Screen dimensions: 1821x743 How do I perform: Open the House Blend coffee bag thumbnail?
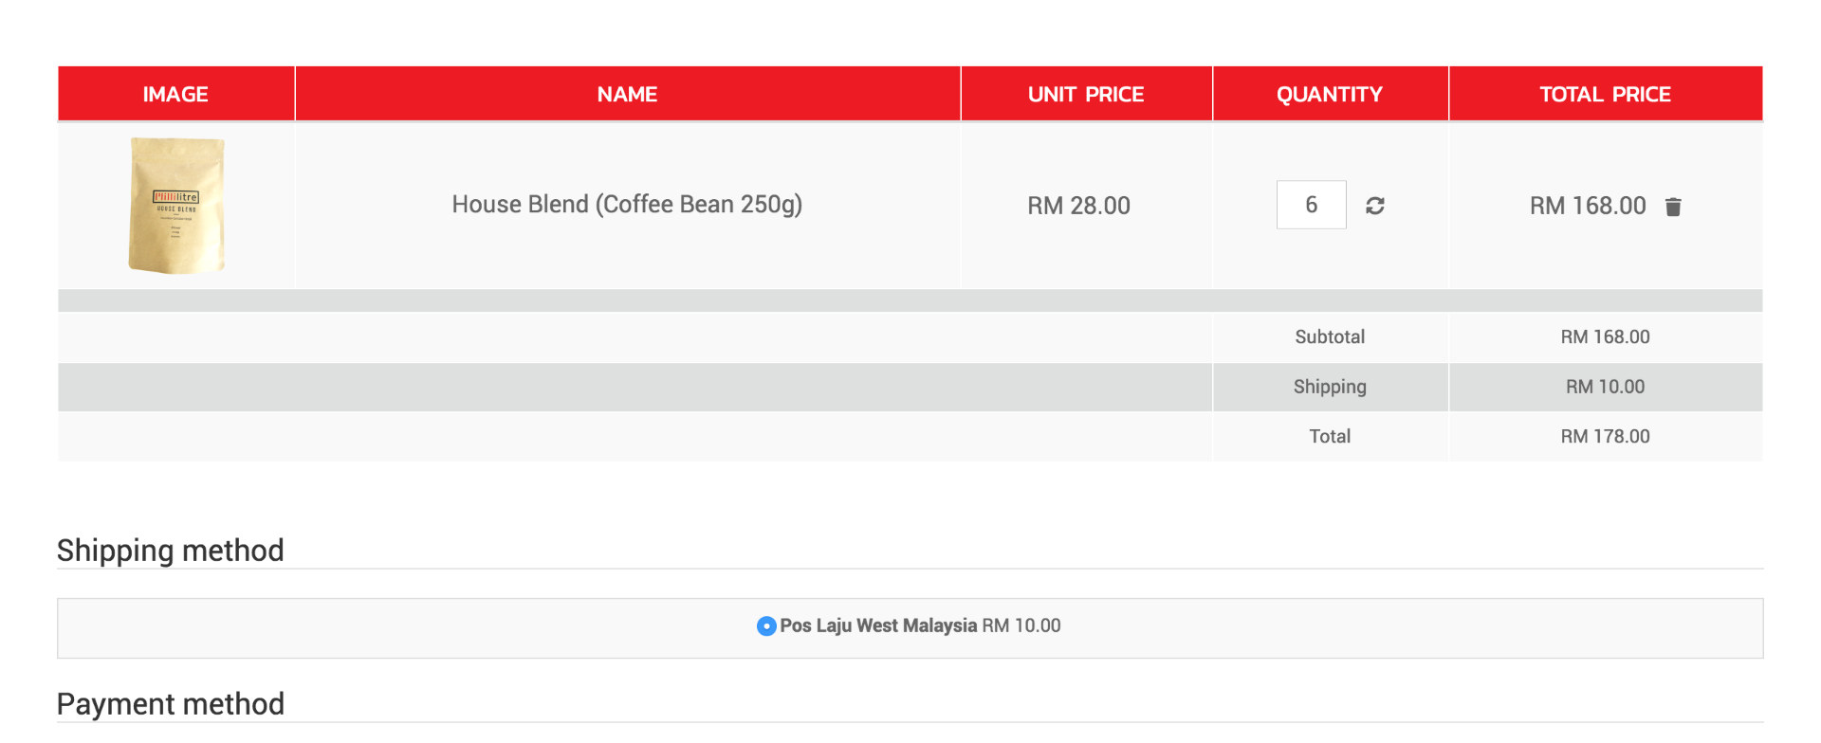click(x=176, y=205)
